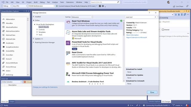Click the Git push up-arrow icon
The width and height of the screenshot is (191, 107).
(182, 15)
